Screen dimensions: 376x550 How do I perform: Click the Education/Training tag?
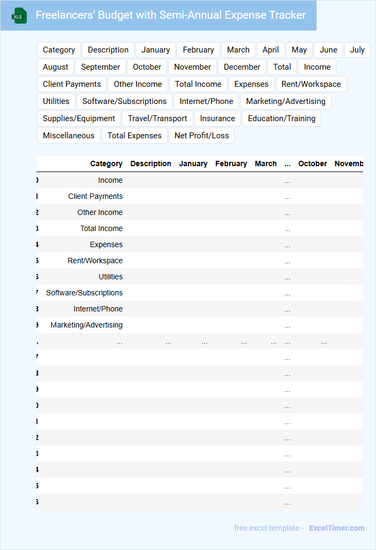tap(282, 118)
